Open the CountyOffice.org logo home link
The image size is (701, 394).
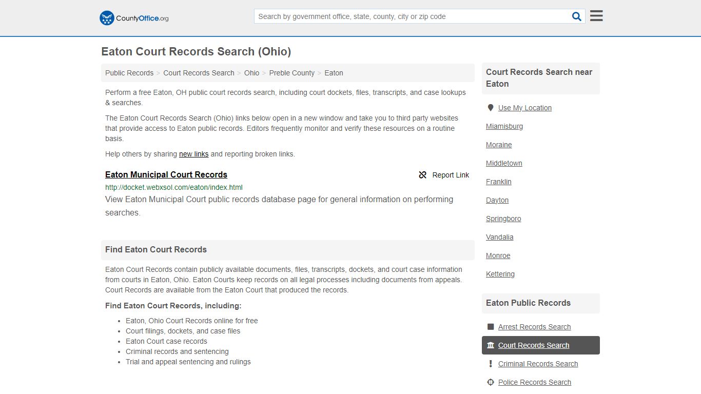coord(134,18)
